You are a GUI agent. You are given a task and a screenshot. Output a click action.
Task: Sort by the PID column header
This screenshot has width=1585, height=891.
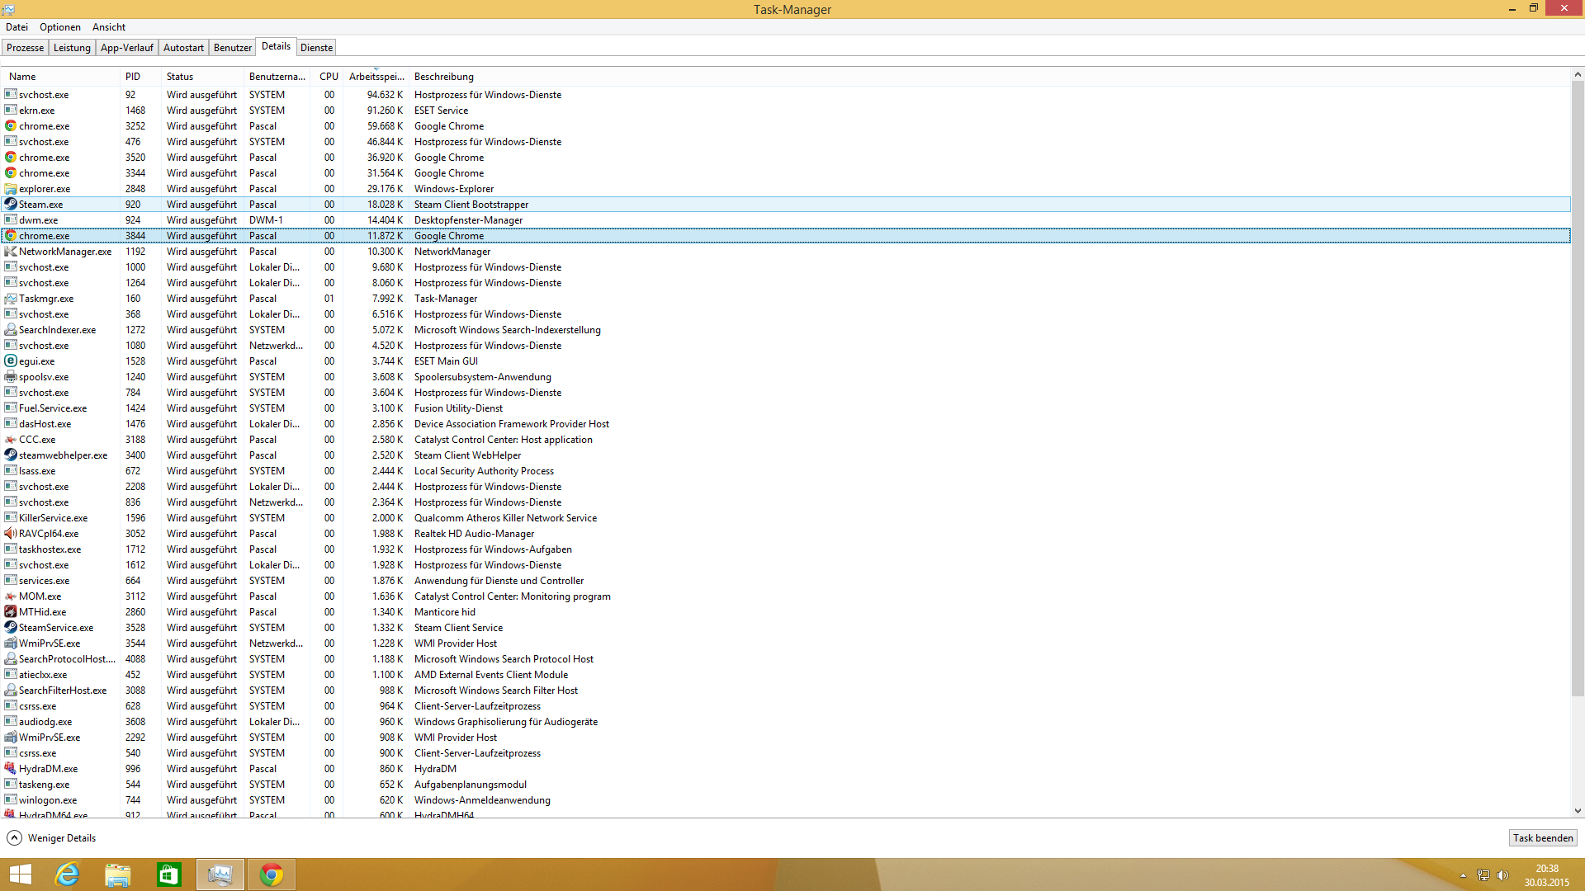(x=140, y=76)
